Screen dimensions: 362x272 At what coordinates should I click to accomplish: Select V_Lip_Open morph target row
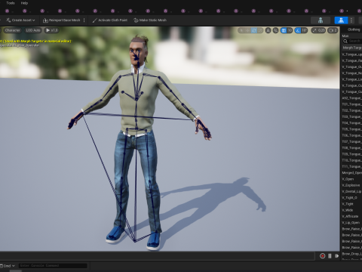tap(351, 223)
